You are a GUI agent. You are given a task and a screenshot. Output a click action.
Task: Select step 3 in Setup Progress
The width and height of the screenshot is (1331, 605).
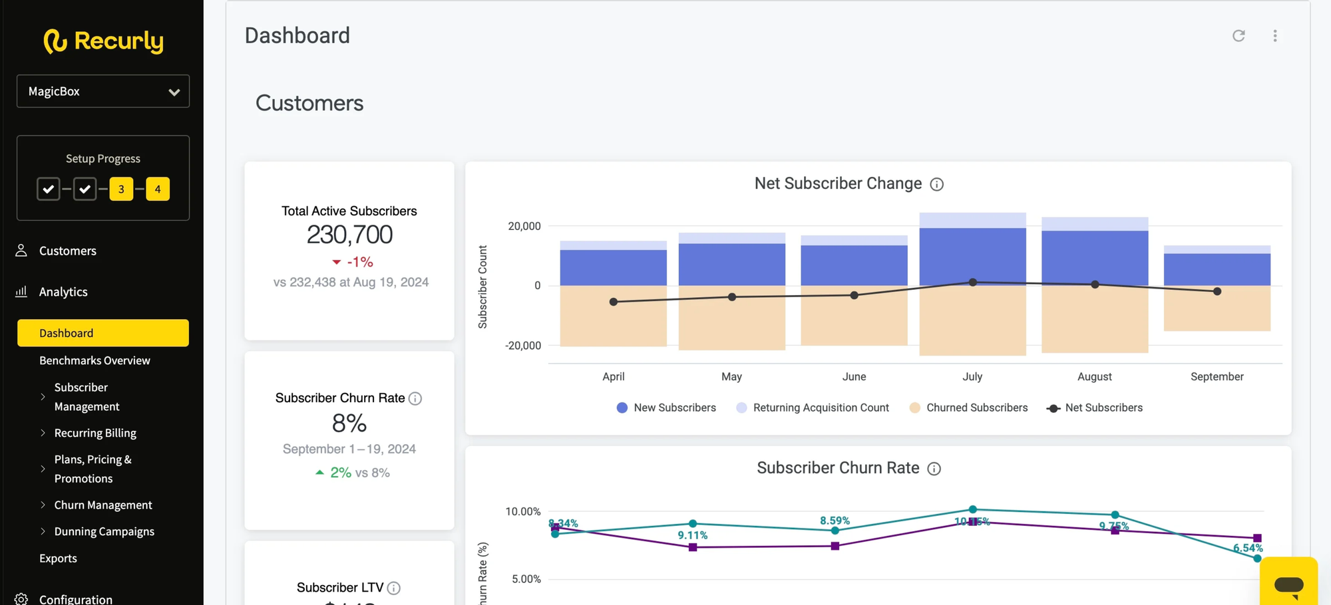(x=121, y=189)
